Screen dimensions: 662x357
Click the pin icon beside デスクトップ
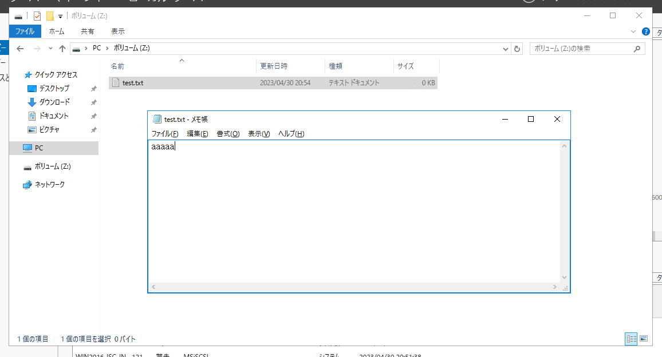coord(94,89)
